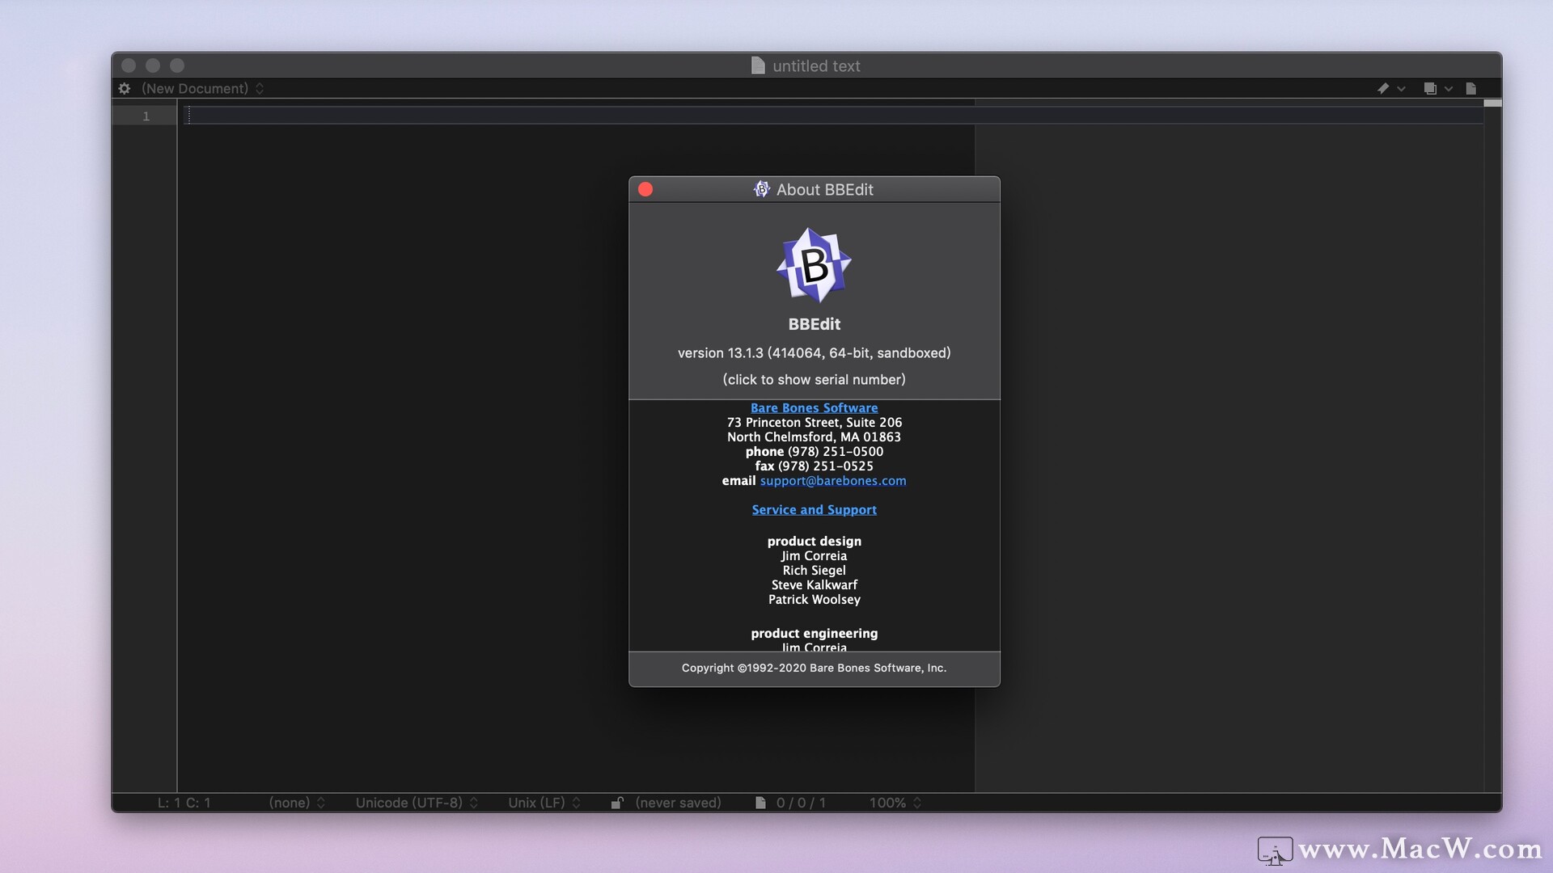This screenshot has width=1553, height=873.
Task: Open the (none) language popup
Action: 297,803
